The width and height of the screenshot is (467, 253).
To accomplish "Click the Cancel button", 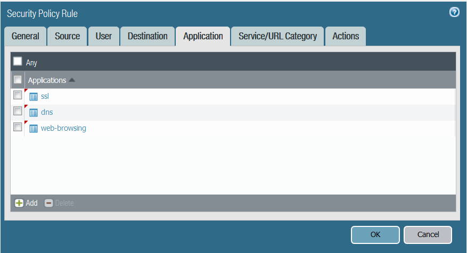I will (428, 234).
